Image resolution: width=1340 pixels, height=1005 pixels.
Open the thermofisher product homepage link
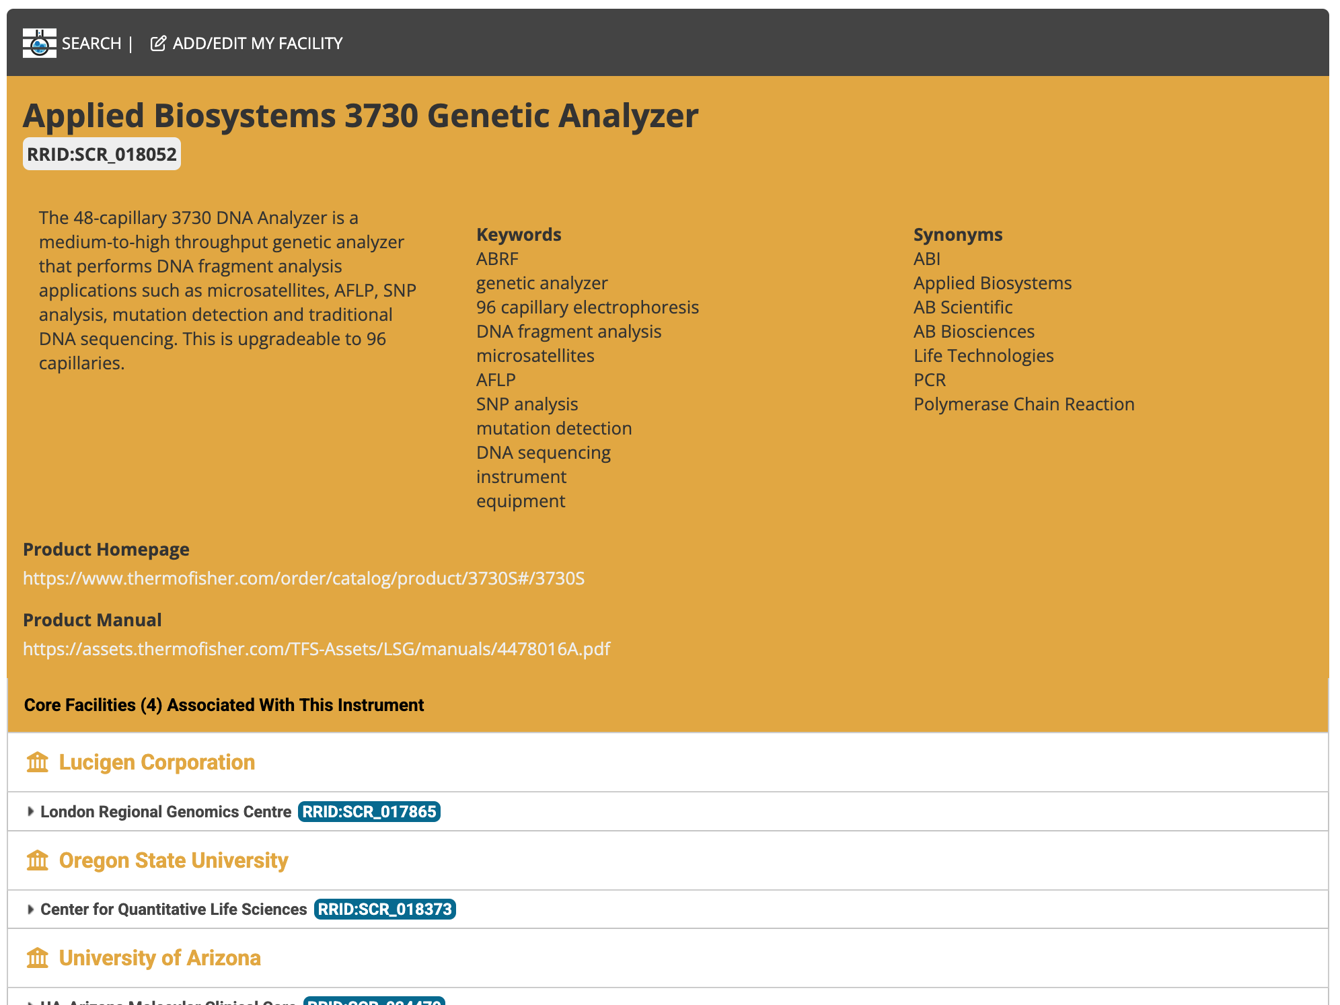(x=303, y=579)
